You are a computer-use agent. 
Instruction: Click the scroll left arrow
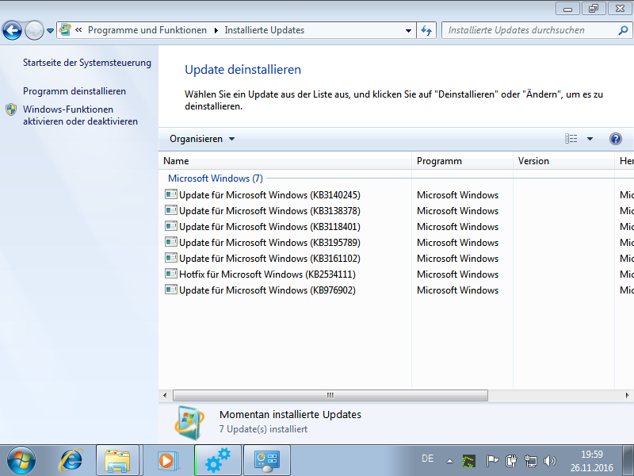pyautogui.click(x=165, y=395)
